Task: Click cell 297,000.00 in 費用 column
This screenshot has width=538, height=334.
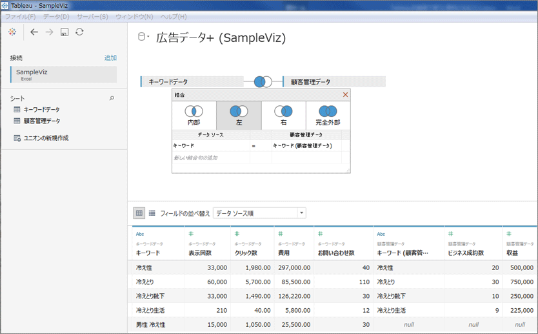Action: point(294,267)
